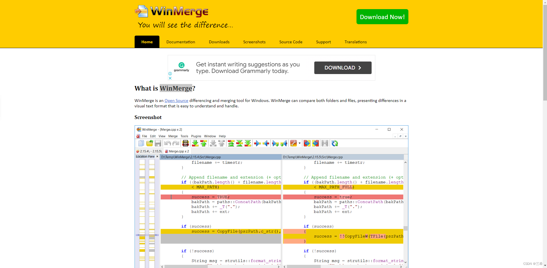The width and height of the screenshot is (547, 268).
Task: Click the Copy Right blue-arrow icon
Action: coord(258,143)
